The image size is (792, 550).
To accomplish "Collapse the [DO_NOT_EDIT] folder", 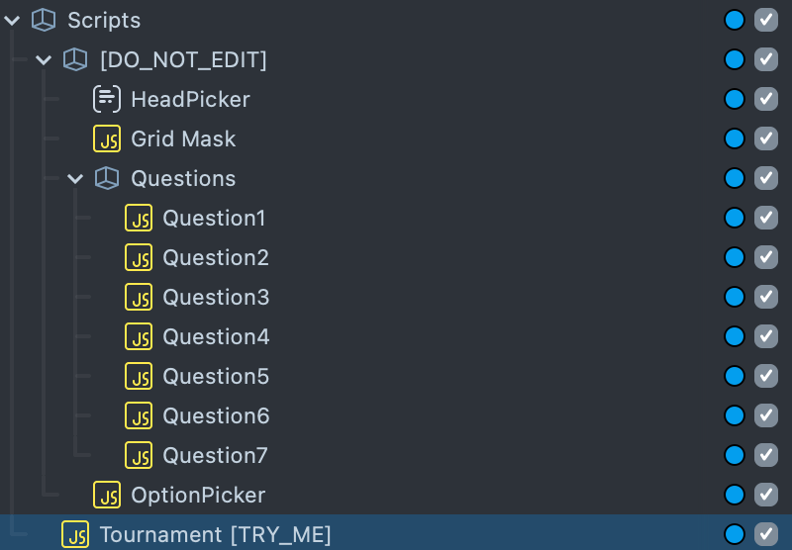I will [x=44, y=59].
